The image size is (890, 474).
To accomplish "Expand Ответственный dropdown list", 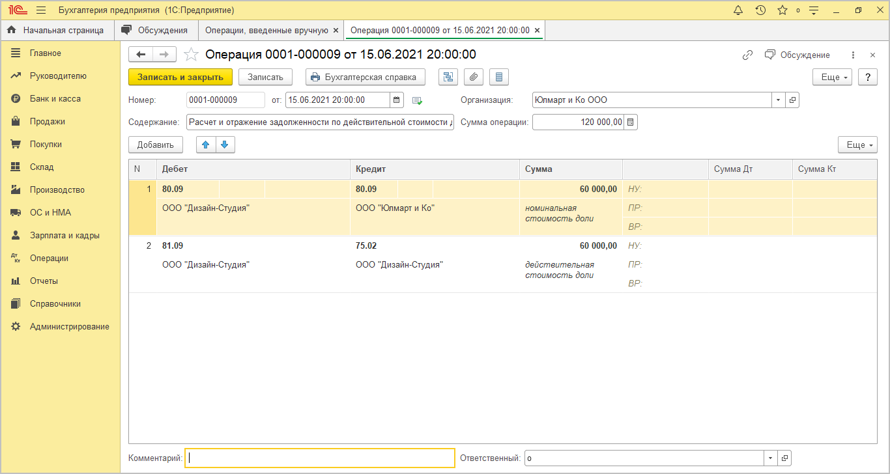I will [x=771, y=458].
